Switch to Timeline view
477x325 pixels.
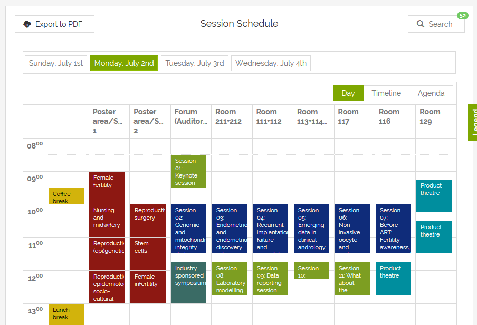[386, 93]
